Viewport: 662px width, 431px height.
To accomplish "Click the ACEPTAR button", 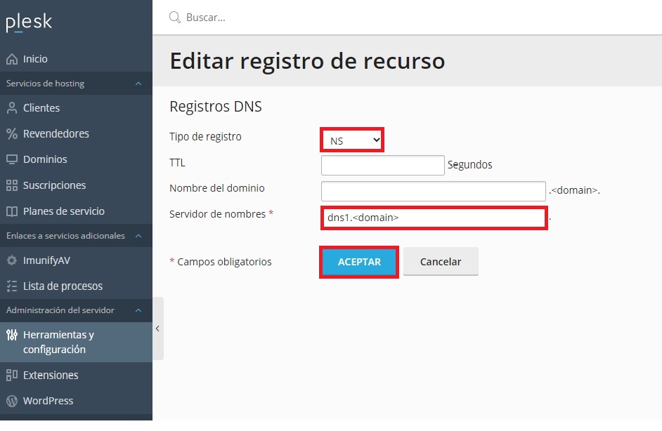I will 359,262.
